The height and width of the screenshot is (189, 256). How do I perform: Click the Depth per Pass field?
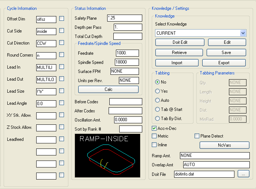pyautogui.click(x=128, y=27)
